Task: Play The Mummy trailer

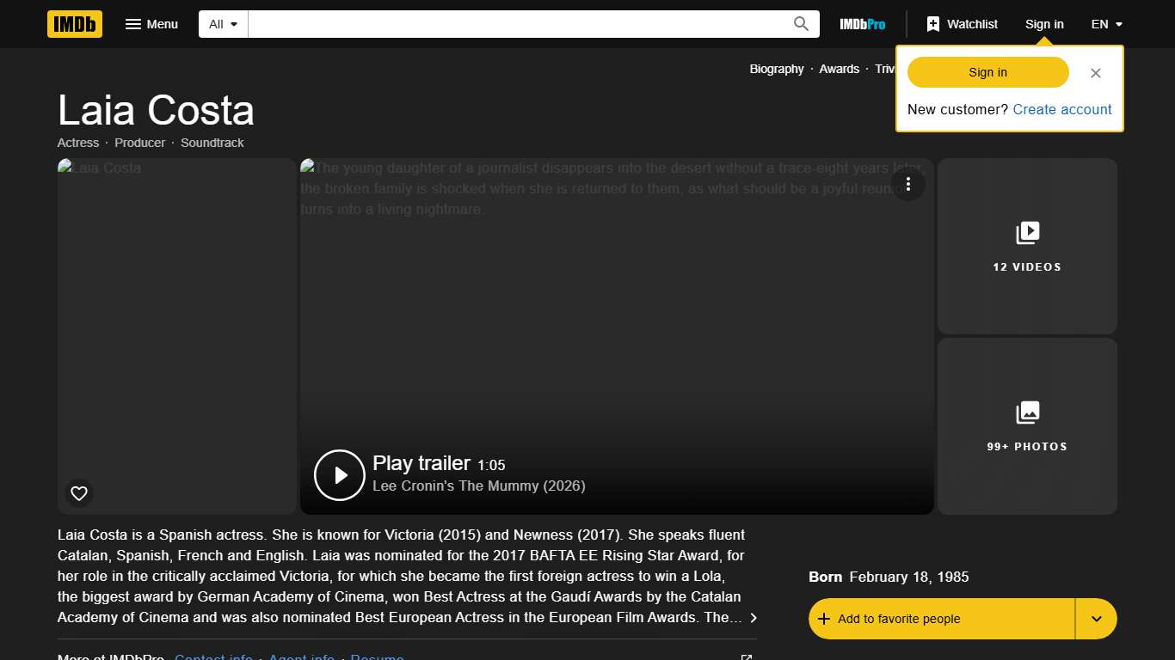Action: pos(340,474)
